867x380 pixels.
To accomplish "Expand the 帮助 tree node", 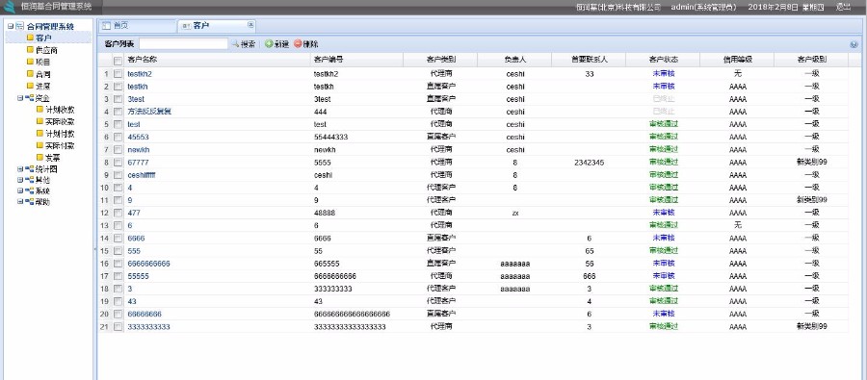I will 20,202.
